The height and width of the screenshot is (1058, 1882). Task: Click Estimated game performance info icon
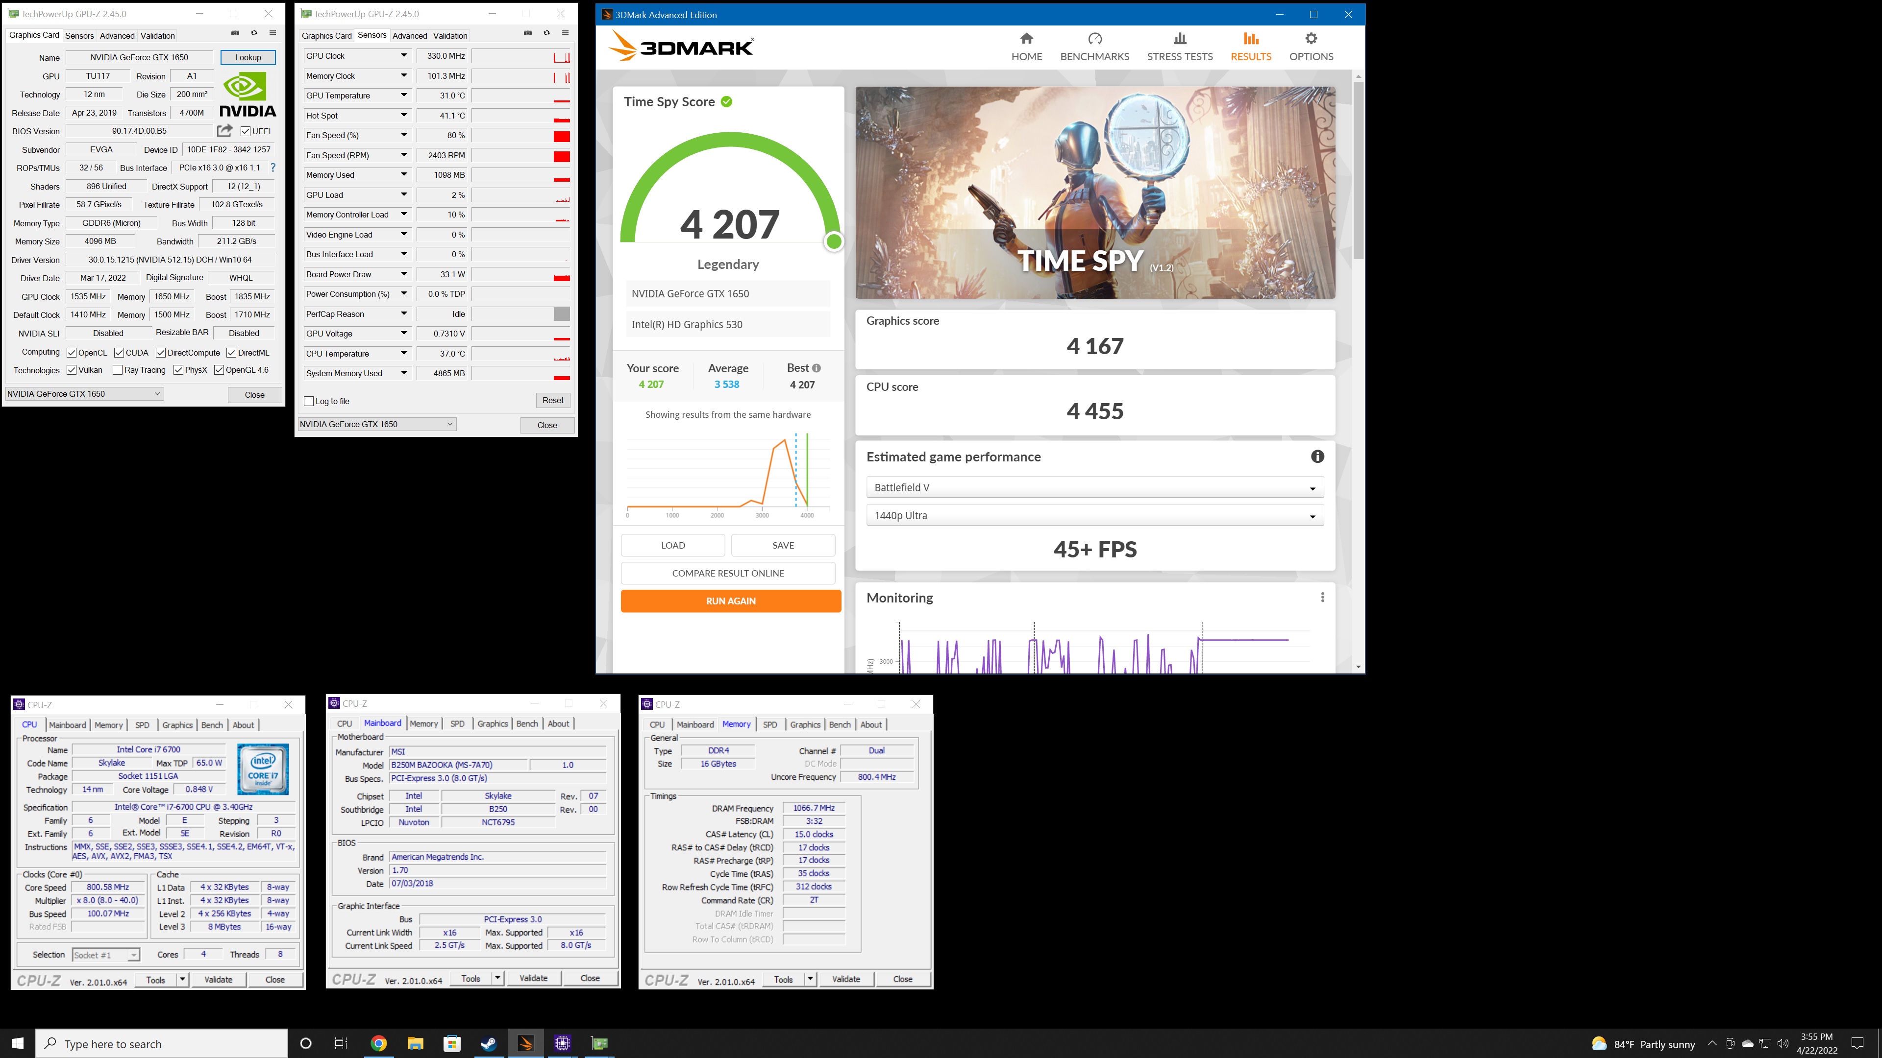[x=1317, y=457]
